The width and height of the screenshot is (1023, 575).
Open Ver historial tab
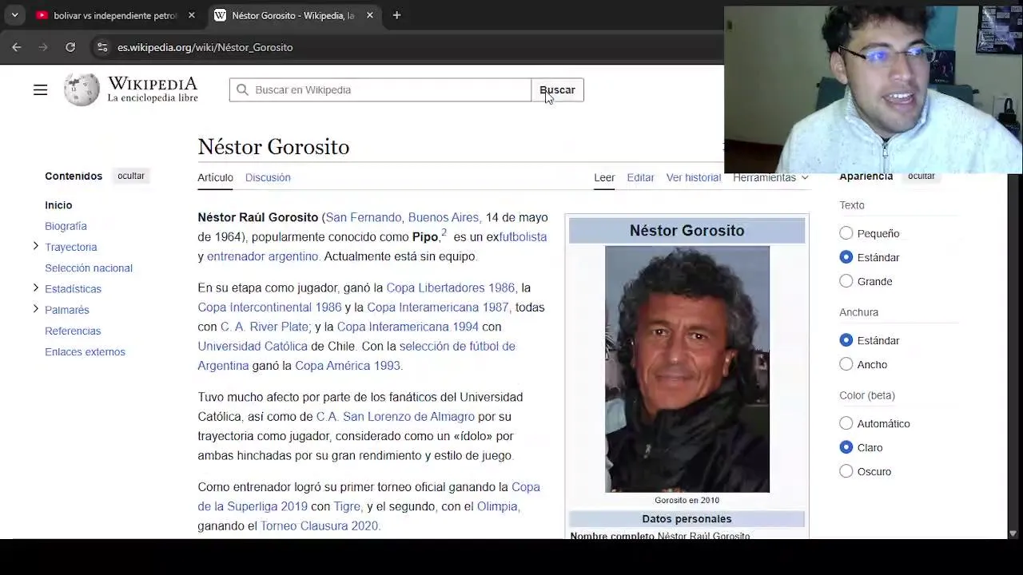tap(693, 177)
